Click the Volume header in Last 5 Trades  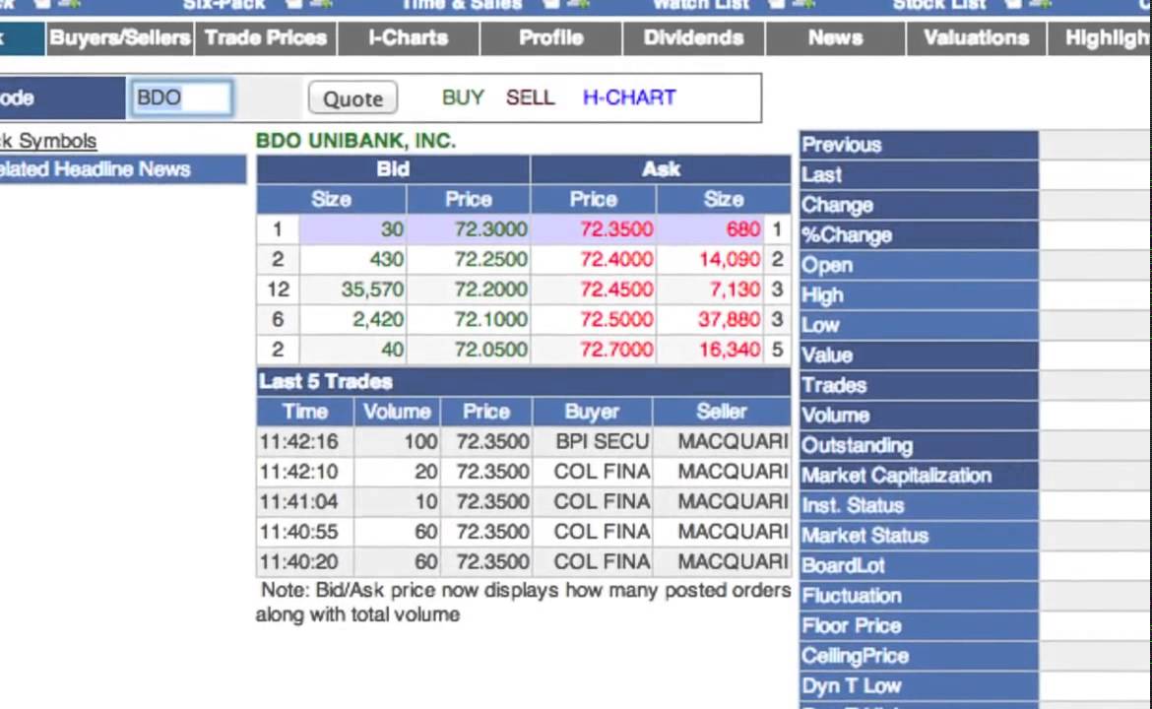pos(397,412)
